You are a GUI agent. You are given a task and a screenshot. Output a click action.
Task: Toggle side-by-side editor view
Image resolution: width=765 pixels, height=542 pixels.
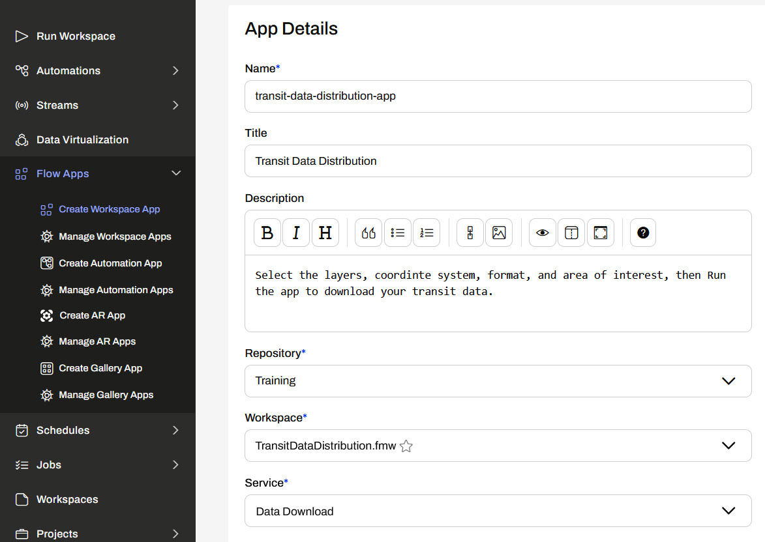(x=571, y=233)
